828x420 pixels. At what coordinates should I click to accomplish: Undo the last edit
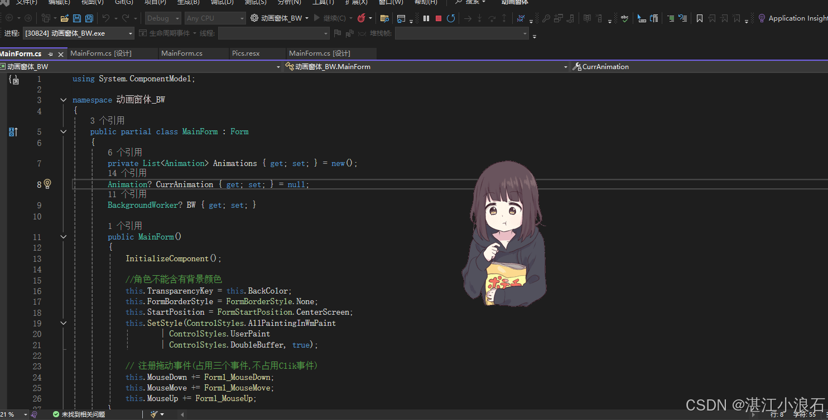click(105, 18)
